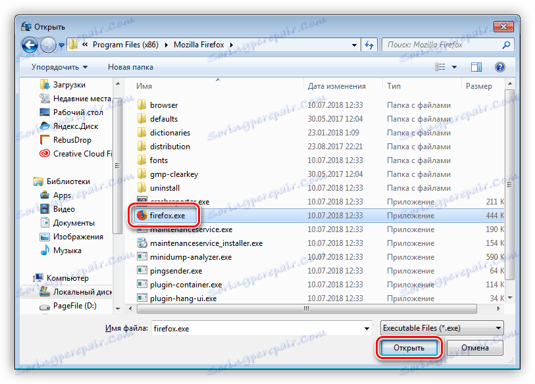Click the change view icon
This screenshot has width=535, height=384.
tap(440, 67)
